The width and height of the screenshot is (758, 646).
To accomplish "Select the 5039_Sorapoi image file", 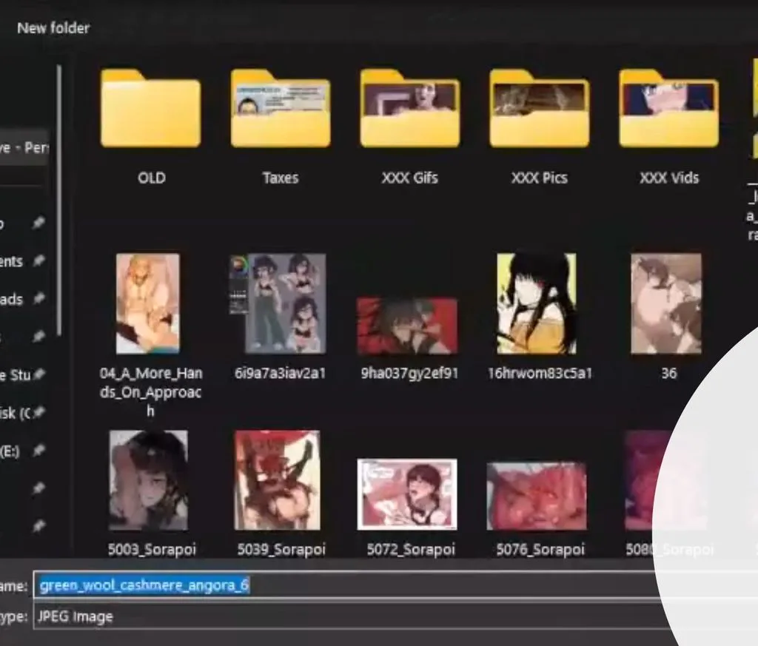I will click(x=281, y=494).
